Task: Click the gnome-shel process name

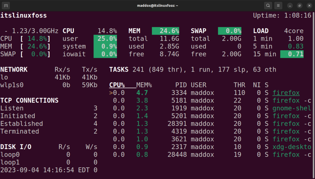Action: pos(291,108)
